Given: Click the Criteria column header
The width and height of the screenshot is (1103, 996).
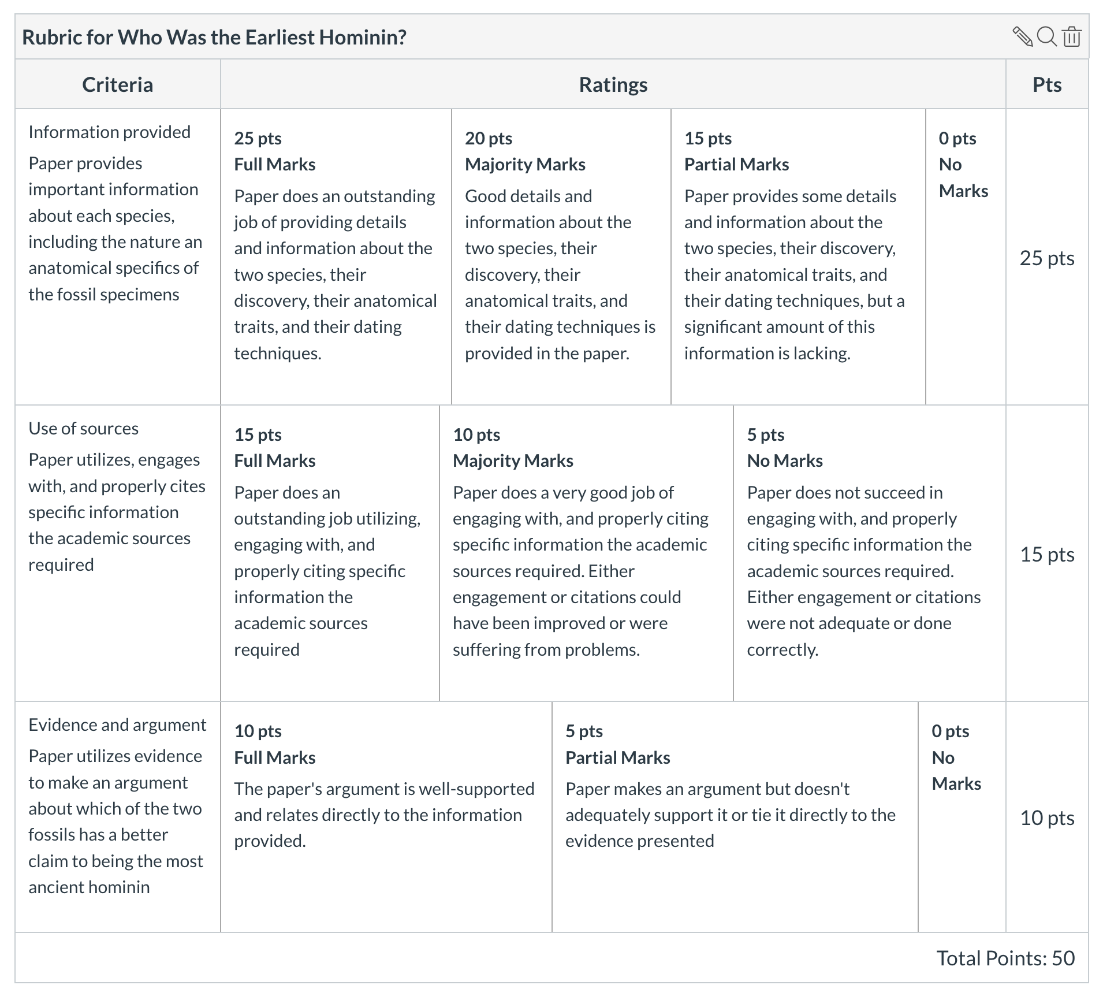Looking at the screenshot, I should click(x=118, y=85).
